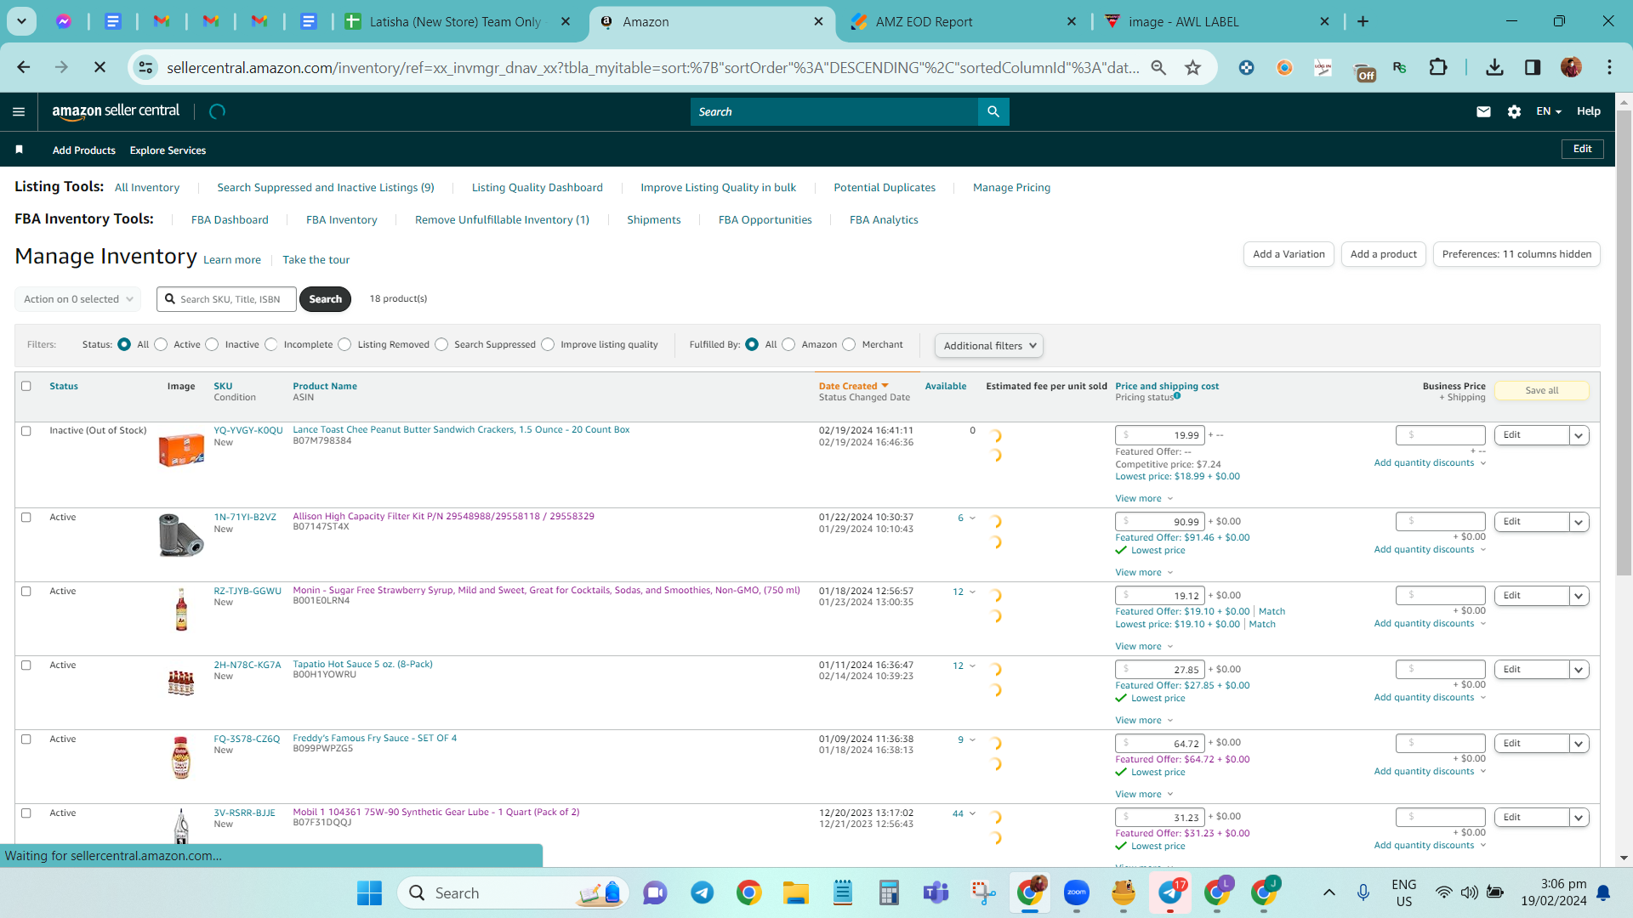This screenshot has height=918, width=1633.
Task: Click the Allison Filter Kit product thumbnail
Action: tap(181, 535)
